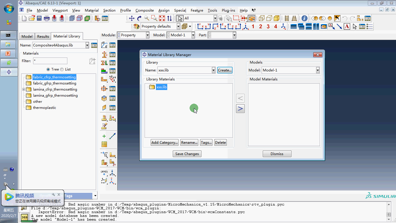Select wireframe render style icon

[262, 18]
